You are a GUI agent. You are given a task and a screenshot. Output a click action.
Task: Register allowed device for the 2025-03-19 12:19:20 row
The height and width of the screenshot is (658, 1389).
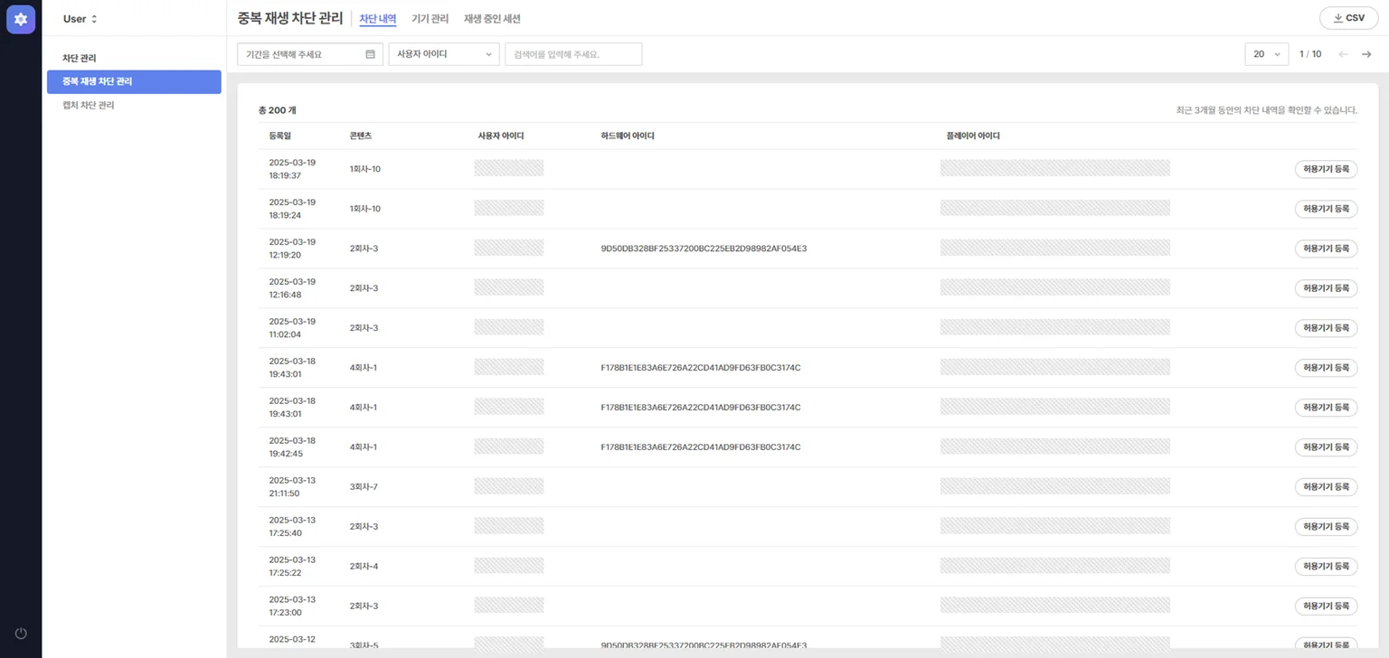tap(1326, 249)
